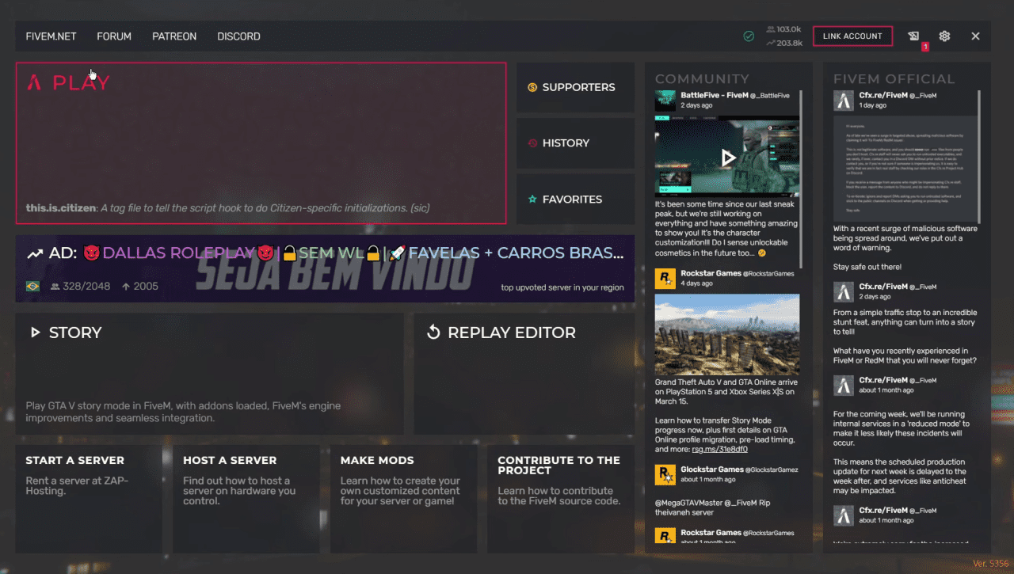Open the MAKE MODS card
Viewport: 1014px width, 574px height.
(403, 499)
